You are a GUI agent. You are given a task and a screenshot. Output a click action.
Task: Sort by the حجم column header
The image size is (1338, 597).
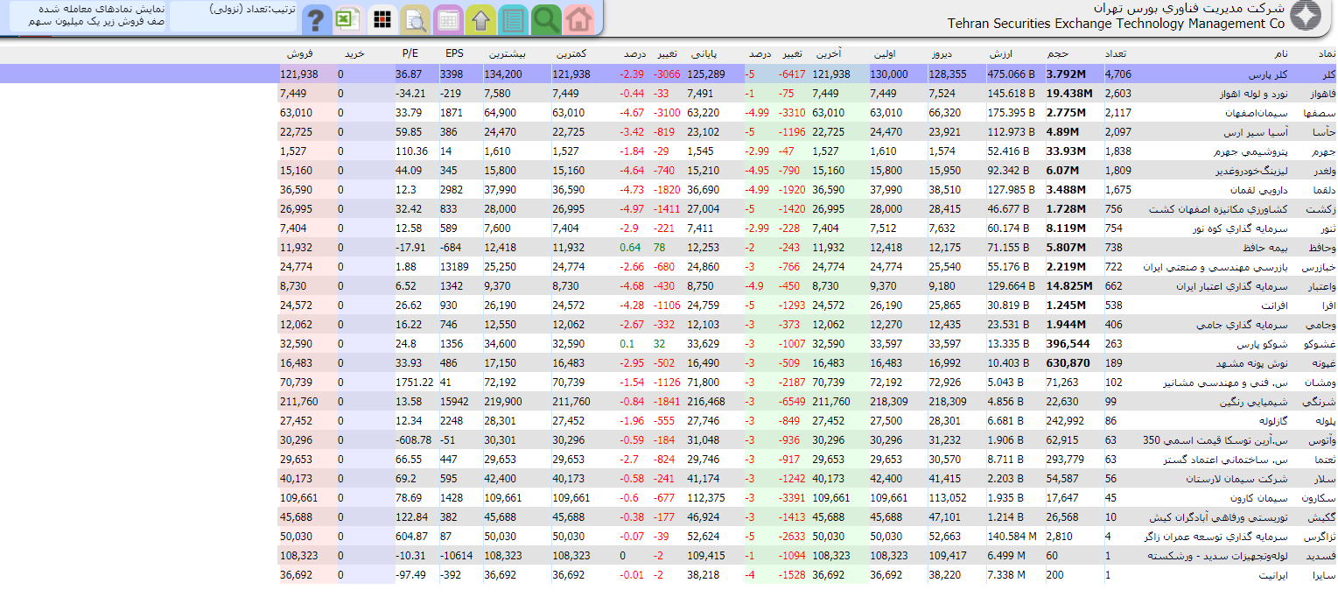coord(1058,54)
